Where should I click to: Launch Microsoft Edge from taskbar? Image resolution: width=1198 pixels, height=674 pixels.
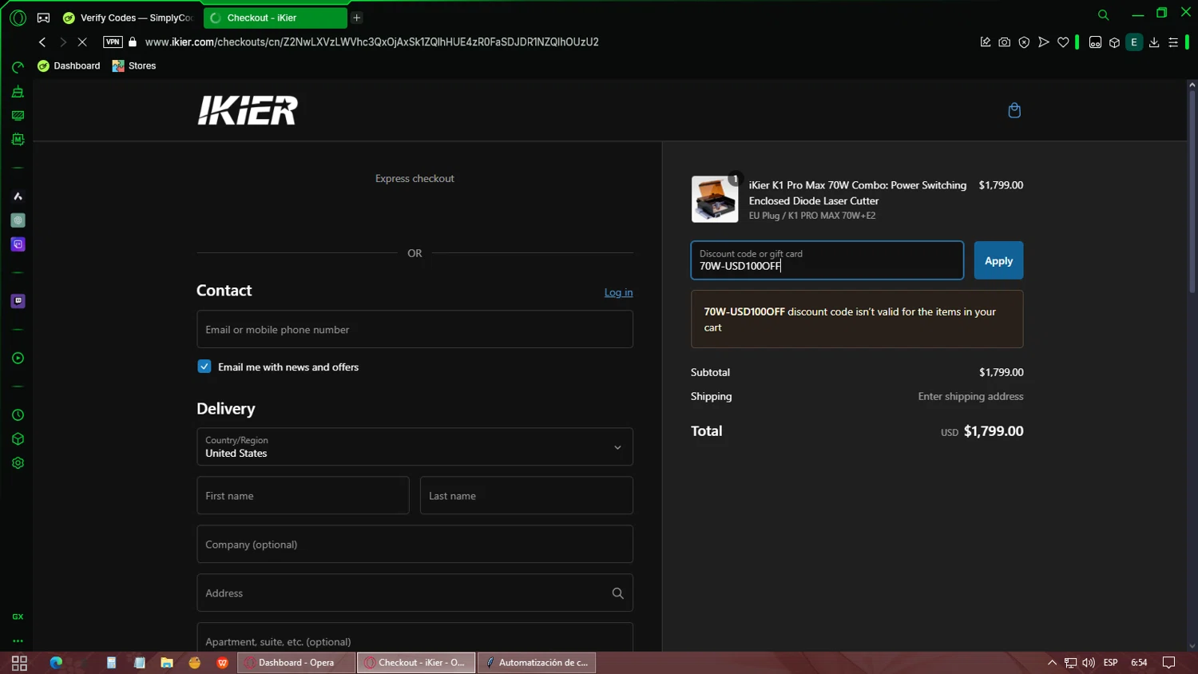tap(56, 663)
